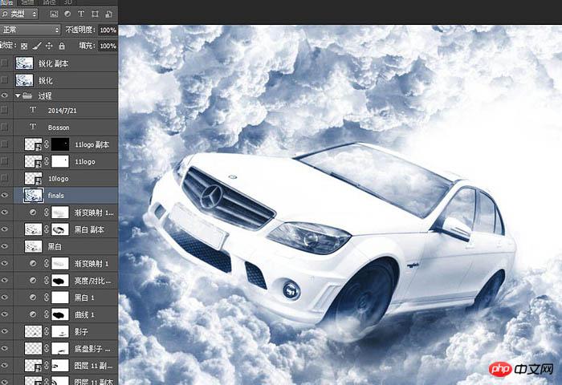The height and width of the screenshot is (385, 562).
Task: Open the 正常 blend mode dropdown
Action: coord(30,30)
